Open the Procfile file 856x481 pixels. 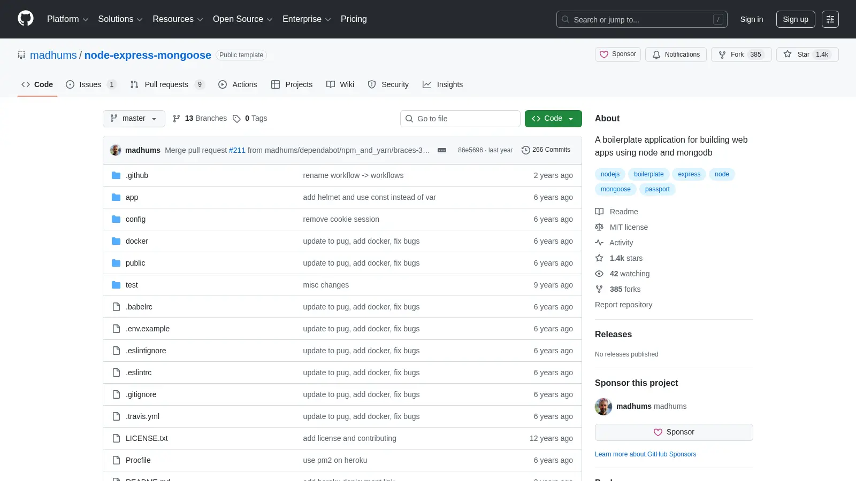138,460
